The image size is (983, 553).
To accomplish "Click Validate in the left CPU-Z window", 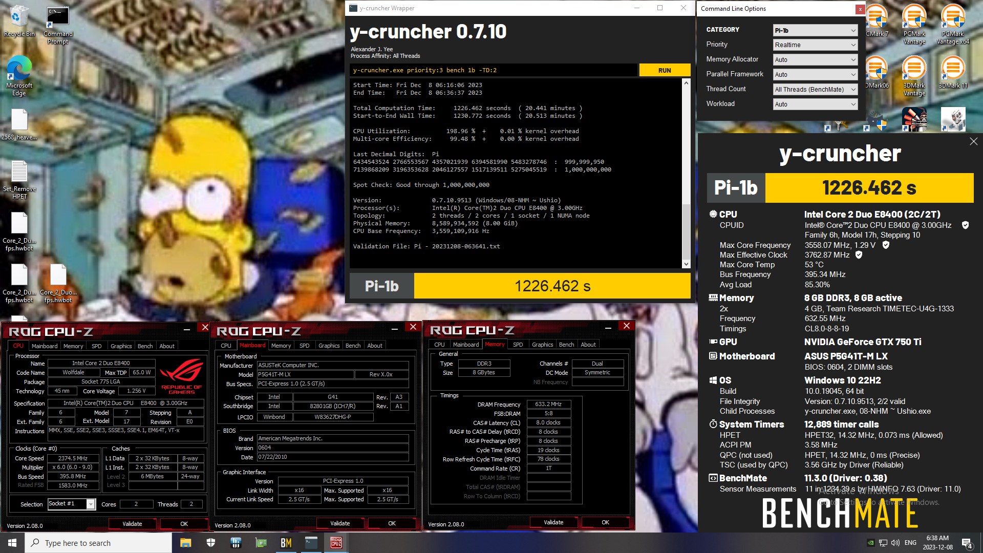I will pyautogui.click(x=132, y=524).
